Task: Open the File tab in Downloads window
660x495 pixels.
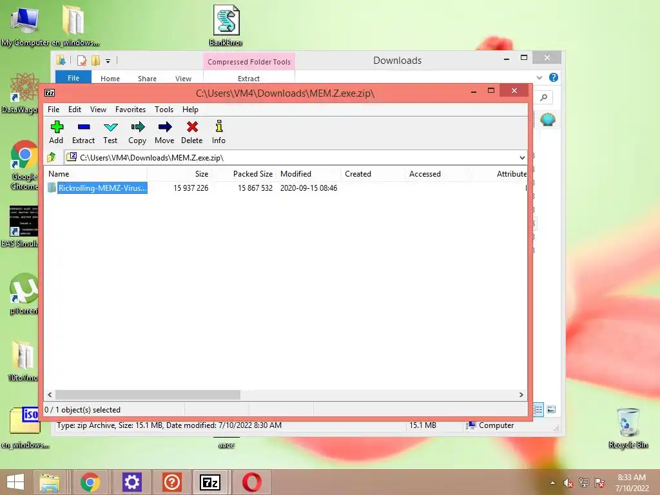Action: [73, 78]
